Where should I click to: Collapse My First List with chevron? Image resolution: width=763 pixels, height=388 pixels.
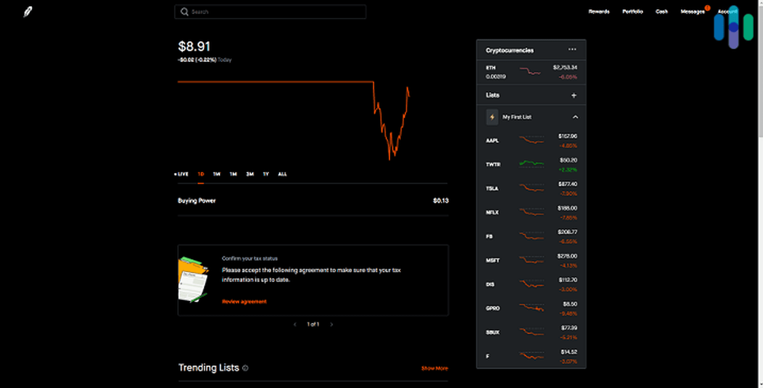[x=575, y=117]
